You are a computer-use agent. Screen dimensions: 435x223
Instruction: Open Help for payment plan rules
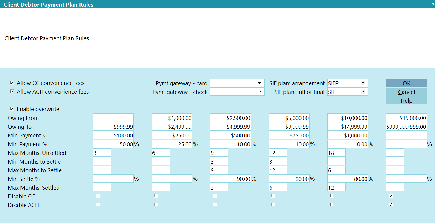click(406, 101)
